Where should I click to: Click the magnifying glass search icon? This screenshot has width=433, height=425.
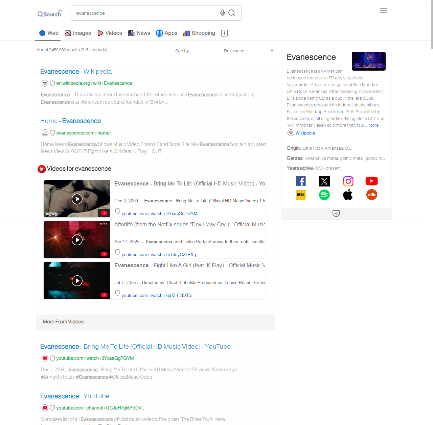pos(232,13)
